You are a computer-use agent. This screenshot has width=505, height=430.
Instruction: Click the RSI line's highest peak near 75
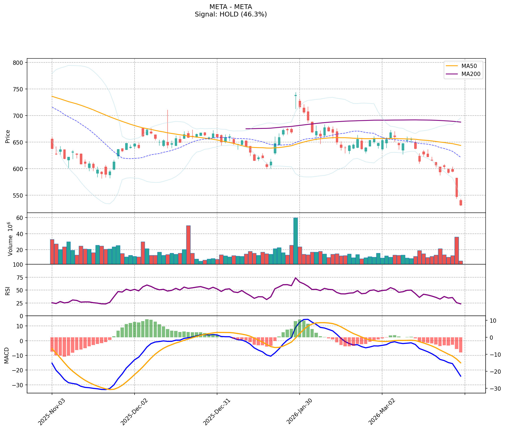(x=295, y=278)
